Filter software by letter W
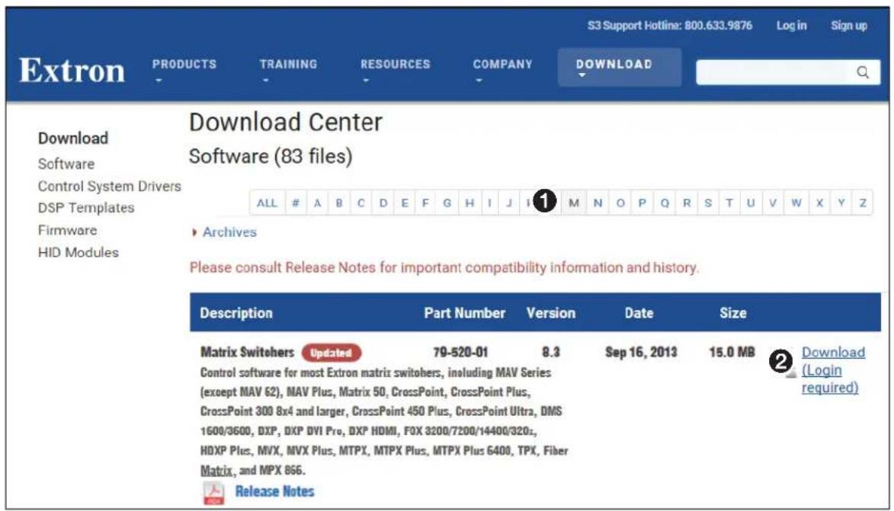This screenshot has width=894, height=511. (x=796, y=203)
